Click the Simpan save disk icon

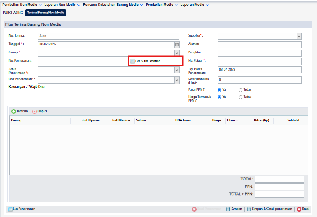228,209
